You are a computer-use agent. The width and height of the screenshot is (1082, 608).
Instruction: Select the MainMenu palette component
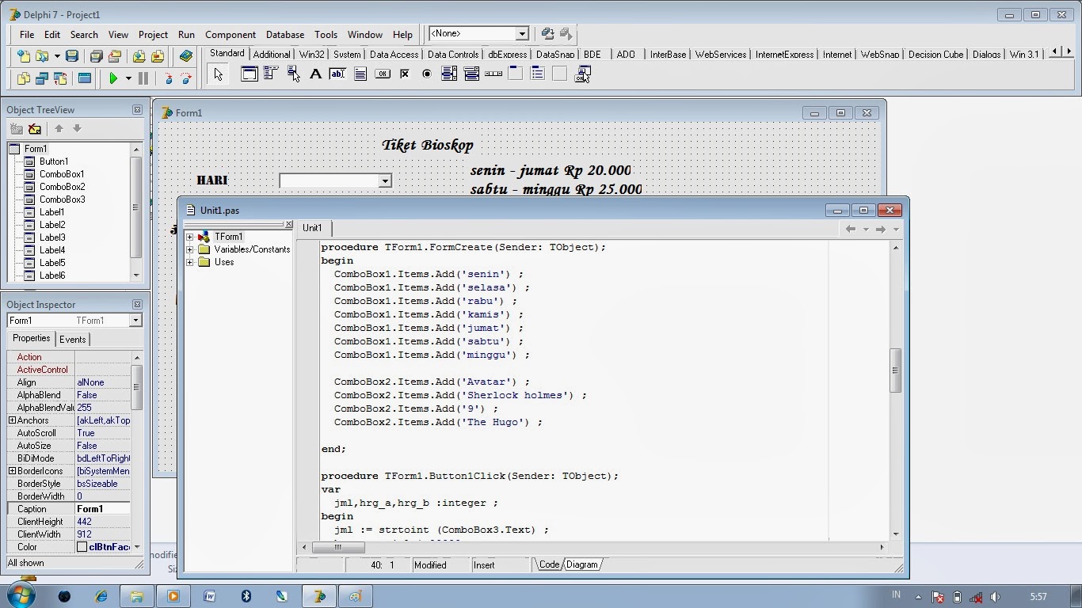click(x=271, y=74)
